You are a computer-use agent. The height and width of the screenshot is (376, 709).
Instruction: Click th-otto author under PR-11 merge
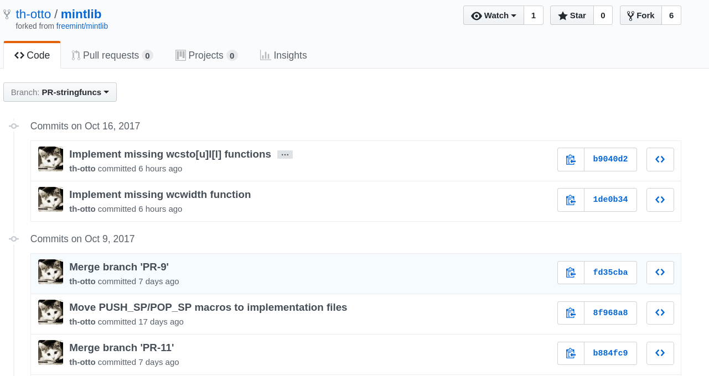pyautogui.click(x=82, y=362)
